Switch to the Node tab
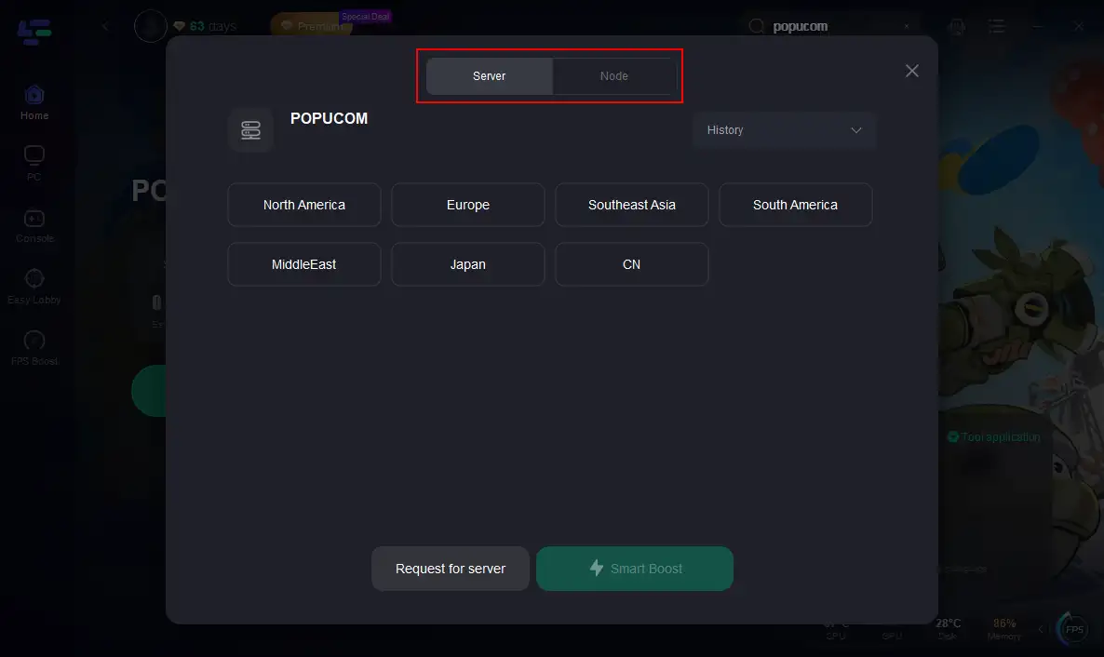This screenshot has height=657, width=1104. [x=613, y=76]
